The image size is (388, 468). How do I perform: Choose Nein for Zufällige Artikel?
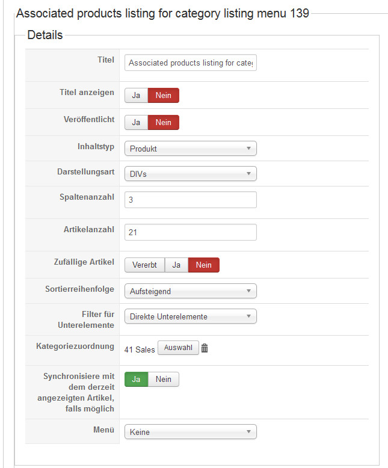pos(204,265)
